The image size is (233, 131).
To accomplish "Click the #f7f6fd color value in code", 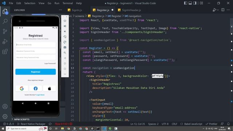I will point(158,76).
